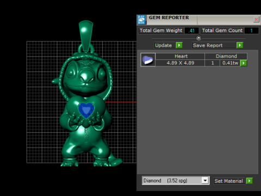Close the Gem Reporter panel
The image size is (261, 196).
[256, 20]
